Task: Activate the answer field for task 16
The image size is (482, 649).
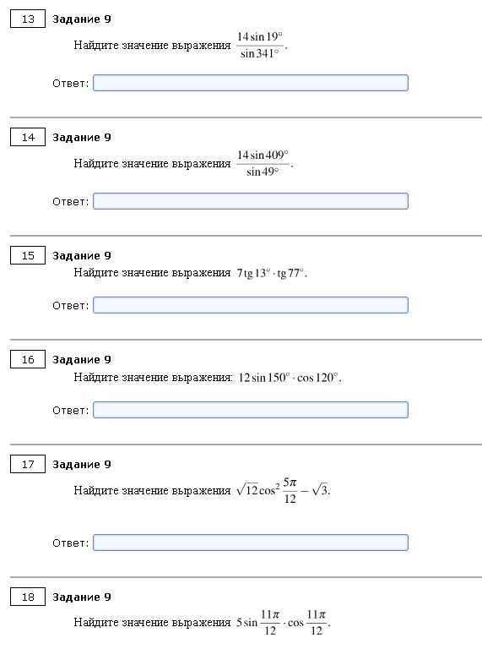Action: (251, 410)
